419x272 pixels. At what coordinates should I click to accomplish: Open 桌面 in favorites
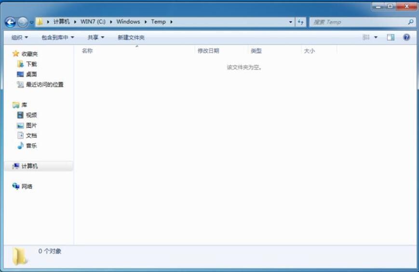click(31, 74)
